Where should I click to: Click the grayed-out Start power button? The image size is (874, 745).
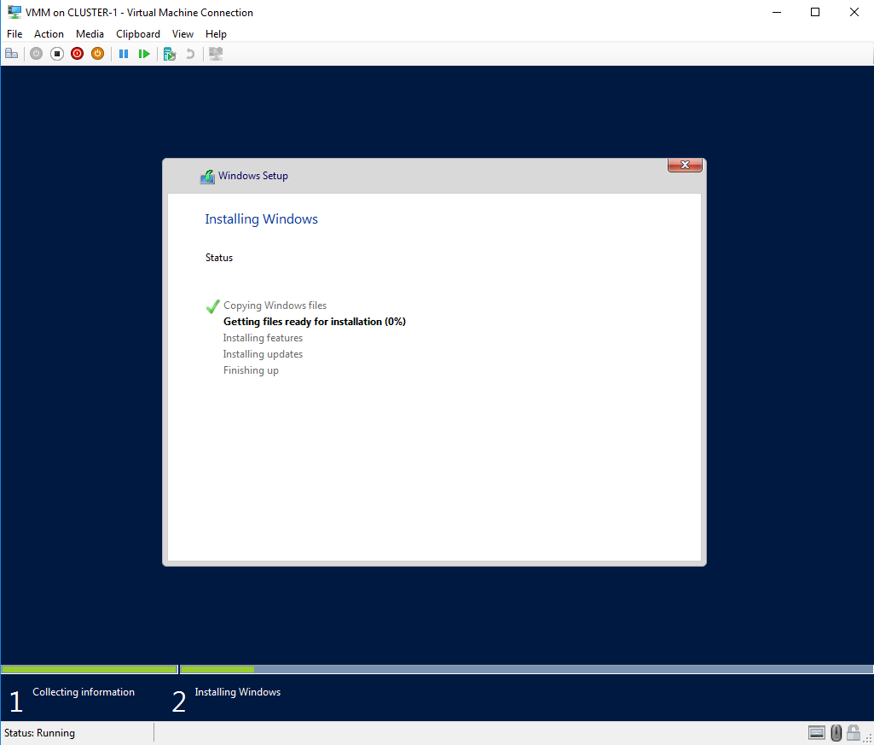[36, 54]
